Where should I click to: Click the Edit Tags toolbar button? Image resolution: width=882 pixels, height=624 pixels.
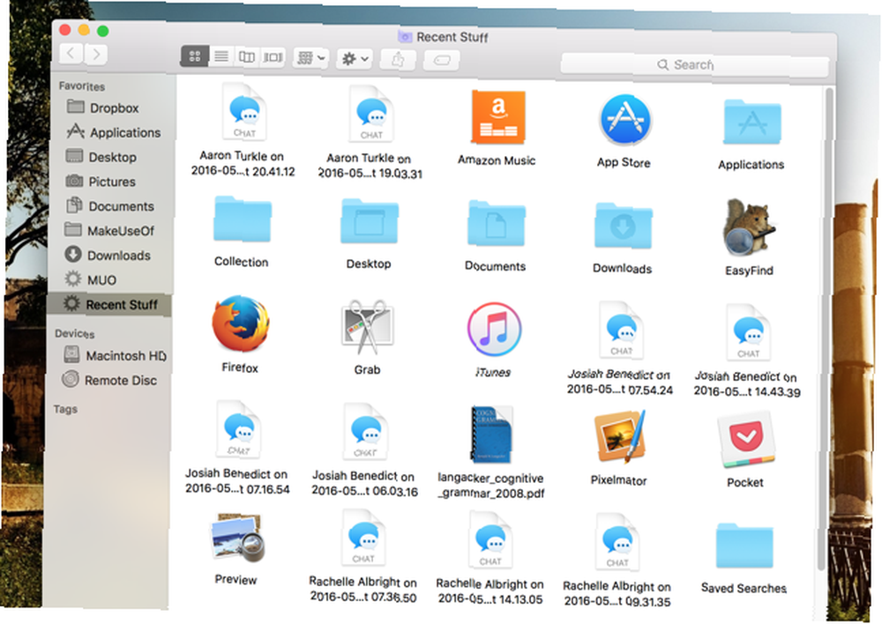pyautogui.click(x=442, y=60)
